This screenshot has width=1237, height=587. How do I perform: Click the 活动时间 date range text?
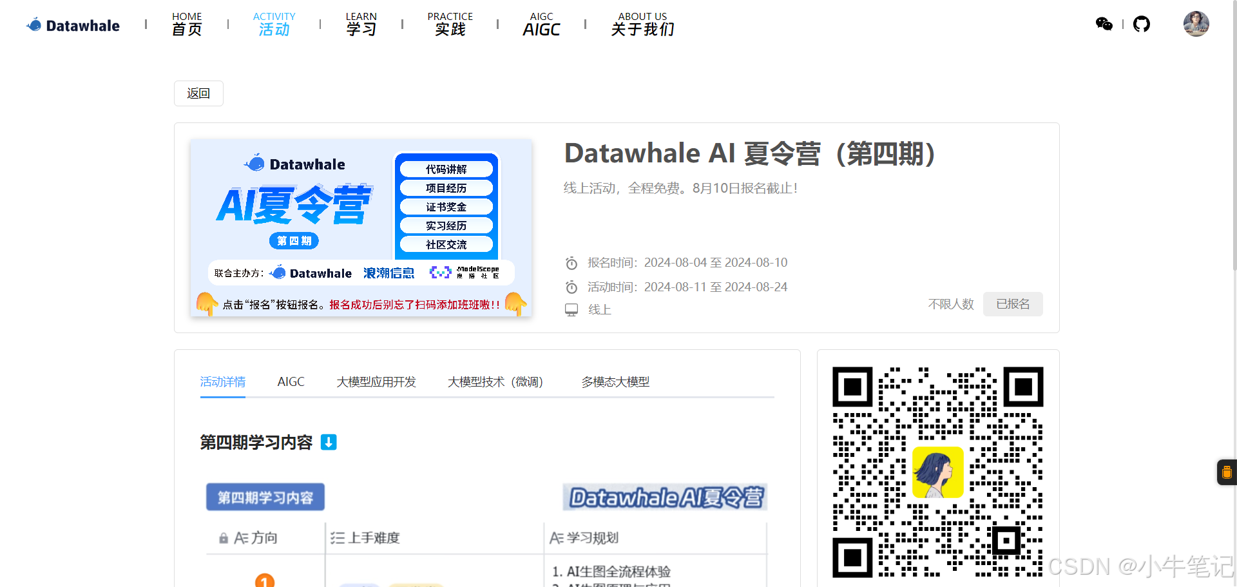[687, 287]
